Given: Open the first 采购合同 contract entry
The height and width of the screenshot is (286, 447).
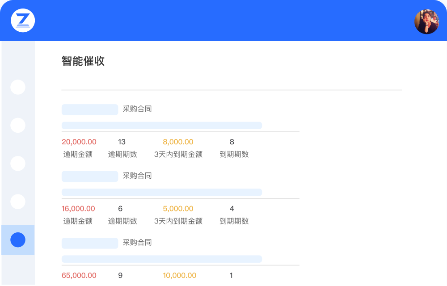Looking at the screenshot, I should [x=137, y=109].
